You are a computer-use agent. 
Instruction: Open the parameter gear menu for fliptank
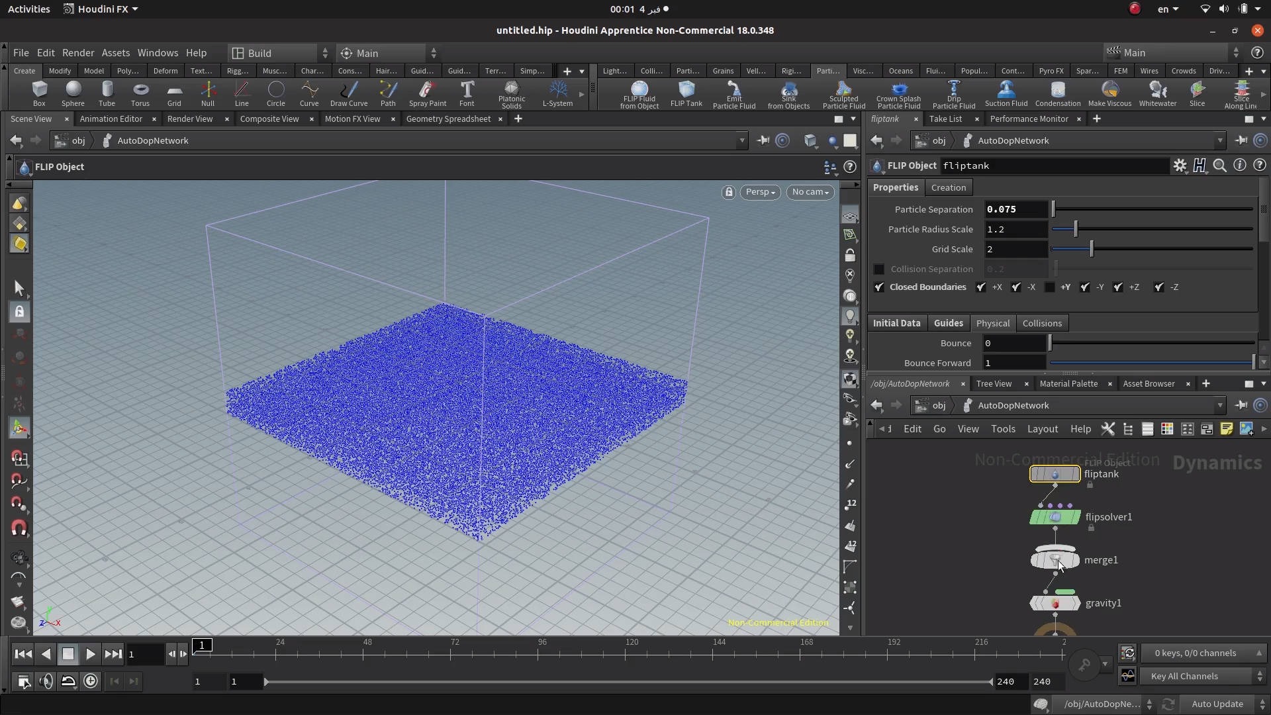(x=1180, y=166)
